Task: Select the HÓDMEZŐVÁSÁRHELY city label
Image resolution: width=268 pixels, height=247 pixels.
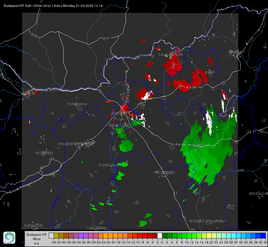Action: coord(208,221)
